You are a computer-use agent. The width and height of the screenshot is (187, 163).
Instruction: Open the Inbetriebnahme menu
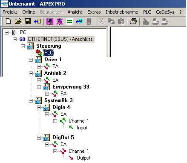(122, 12)
